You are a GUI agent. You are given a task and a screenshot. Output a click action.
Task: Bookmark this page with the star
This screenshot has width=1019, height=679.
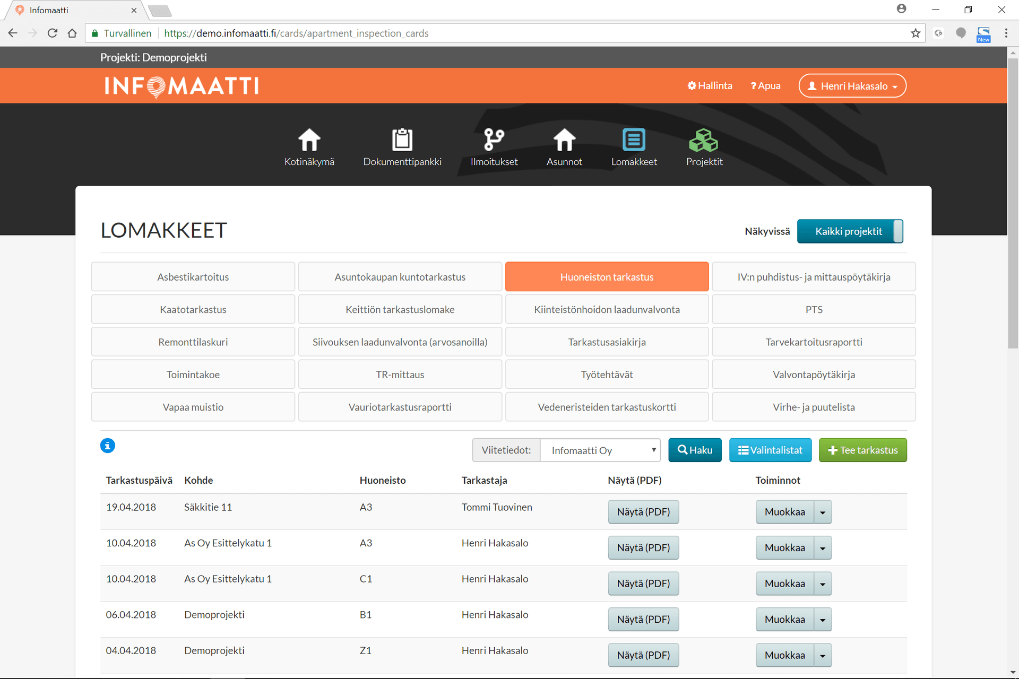(916, 33)
